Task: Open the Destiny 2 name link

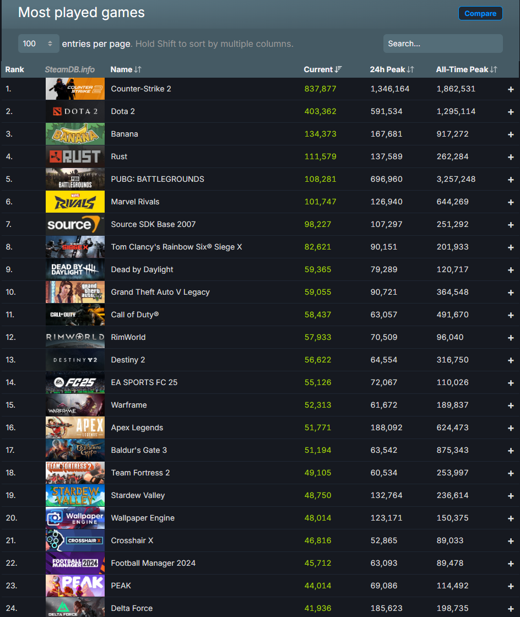Action: coord(128,360)
